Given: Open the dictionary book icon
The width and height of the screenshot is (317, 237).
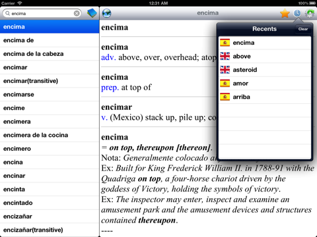Looking at the screenshot, I should pos(92,13).
